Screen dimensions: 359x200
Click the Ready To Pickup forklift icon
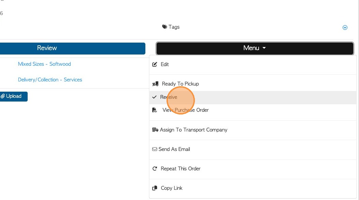click(x=155, y=84)
